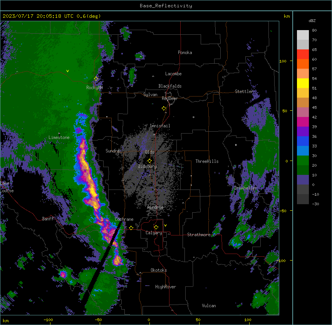Pick the yellow 51–54 dBZ legend swatch

tap(303, 83)
